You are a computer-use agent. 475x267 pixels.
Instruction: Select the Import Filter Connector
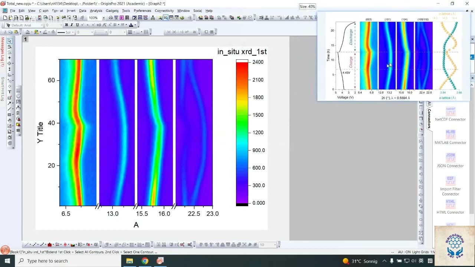pyautogui.click(x=450, y=186)
